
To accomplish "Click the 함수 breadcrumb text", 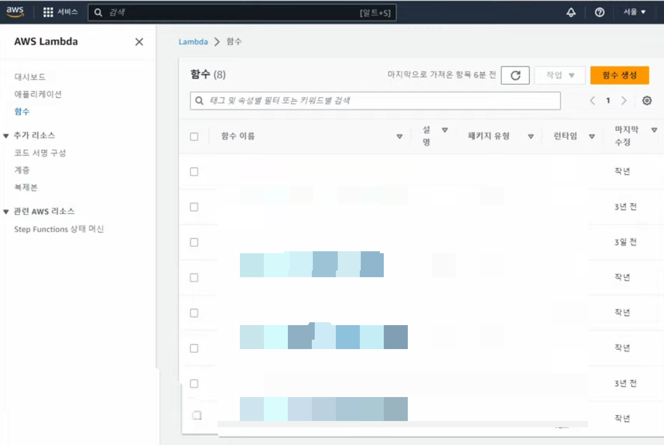I will pos(234,42).
